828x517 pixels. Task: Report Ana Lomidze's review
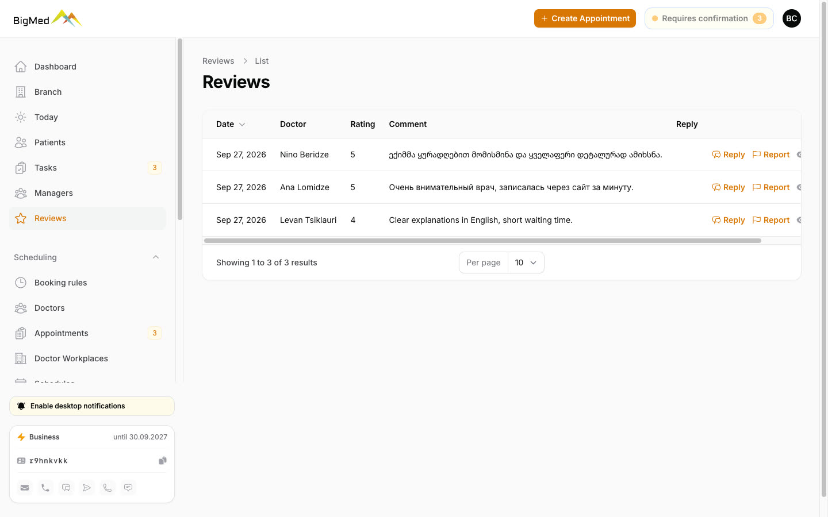click(x=771, y=187)
